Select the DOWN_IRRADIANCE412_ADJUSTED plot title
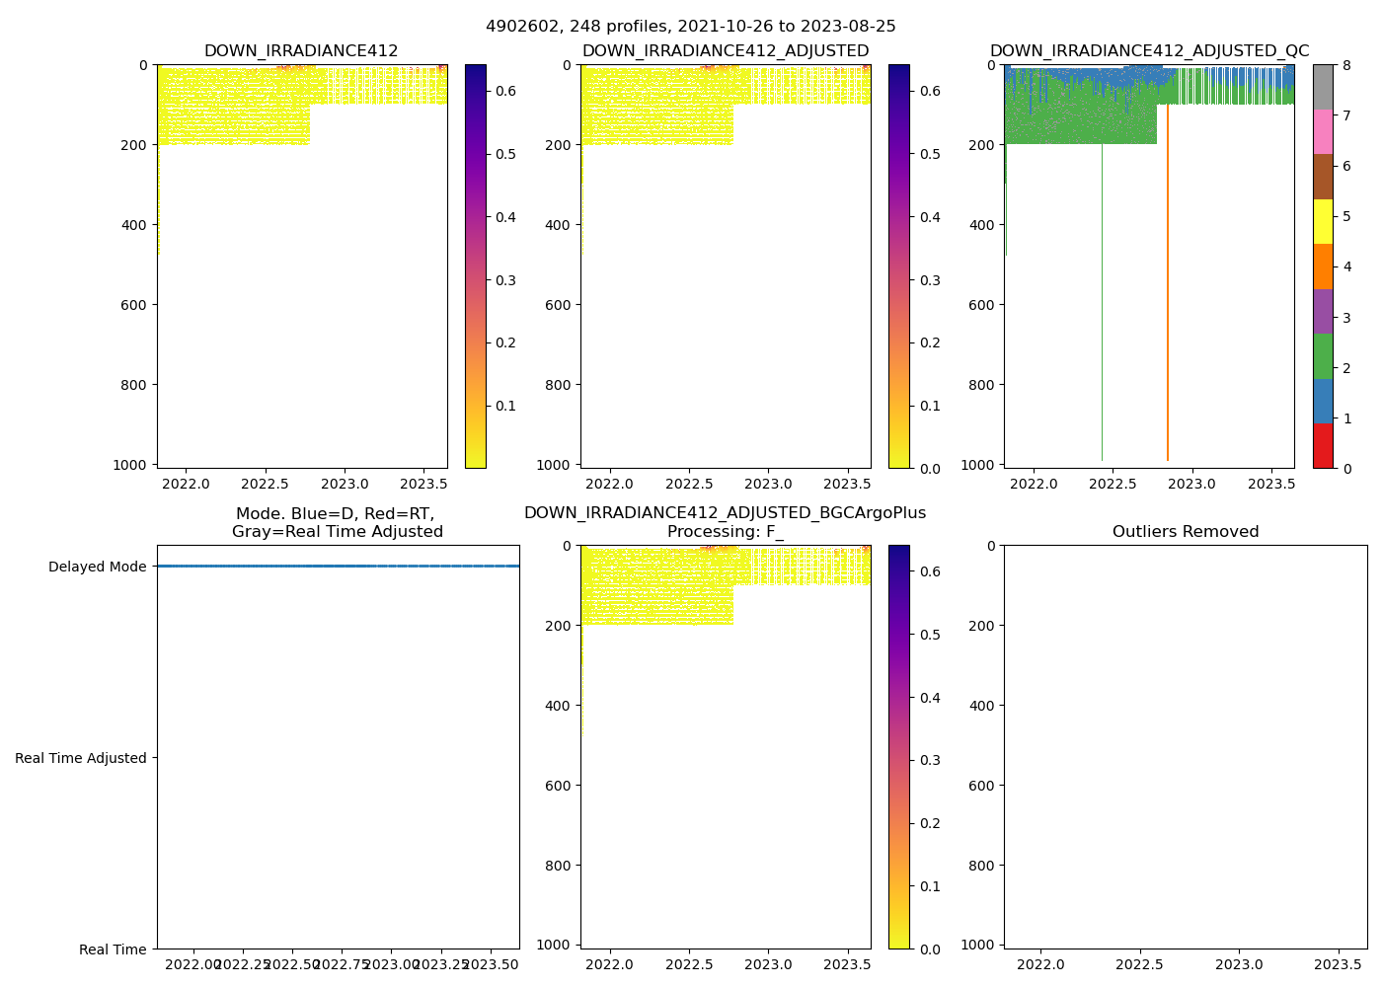The width and height of the screenshot is (1382, 987). tap(726, 51)
